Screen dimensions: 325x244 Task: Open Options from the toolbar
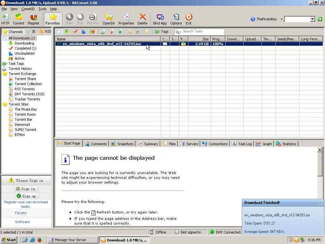click(176, 19)
